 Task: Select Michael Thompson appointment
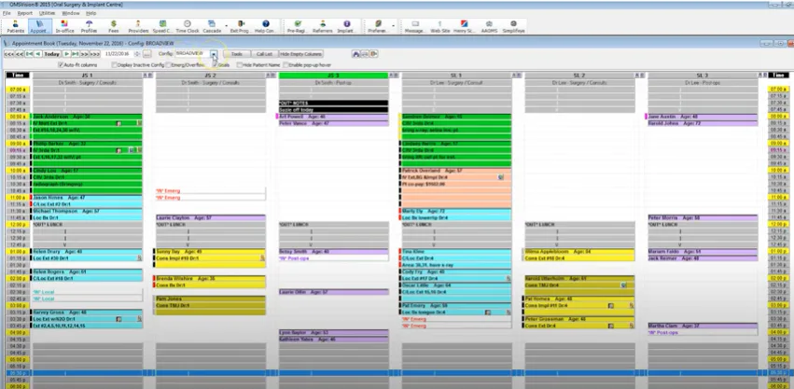pos(87,215)
